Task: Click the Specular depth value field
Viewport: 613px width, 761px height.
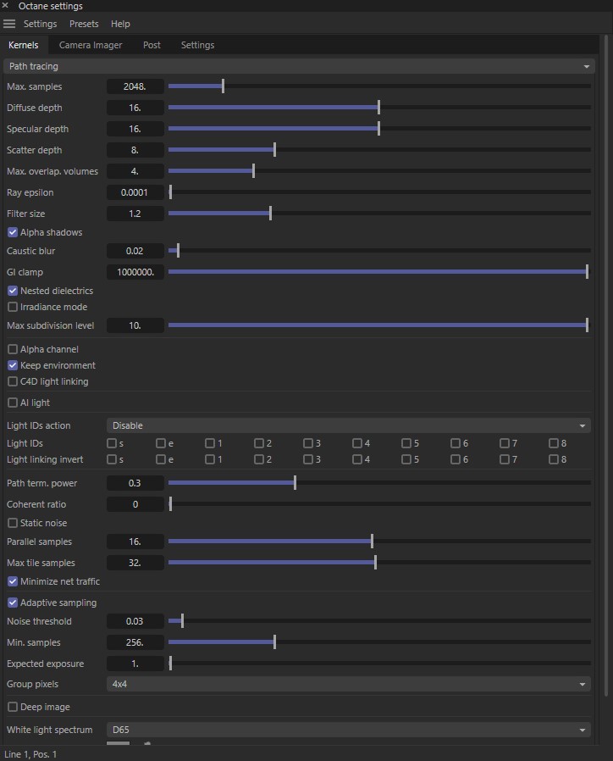Action: coord(135,129)
